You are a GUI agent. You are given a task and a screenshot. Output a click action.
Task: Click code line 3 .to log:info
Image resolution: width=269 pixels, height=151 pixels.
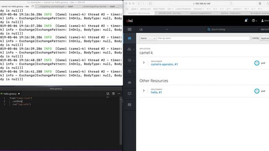pyautogui.click(x=21, y=104)
